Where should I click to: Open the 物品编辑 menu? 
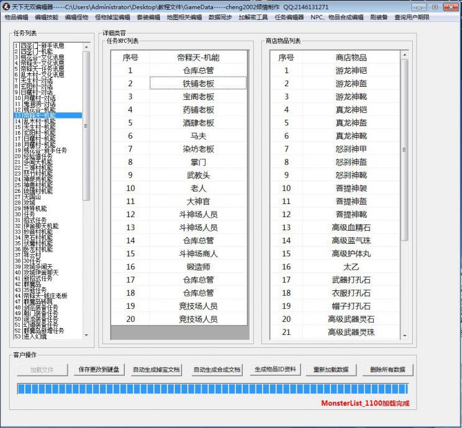tap(16, 18)
